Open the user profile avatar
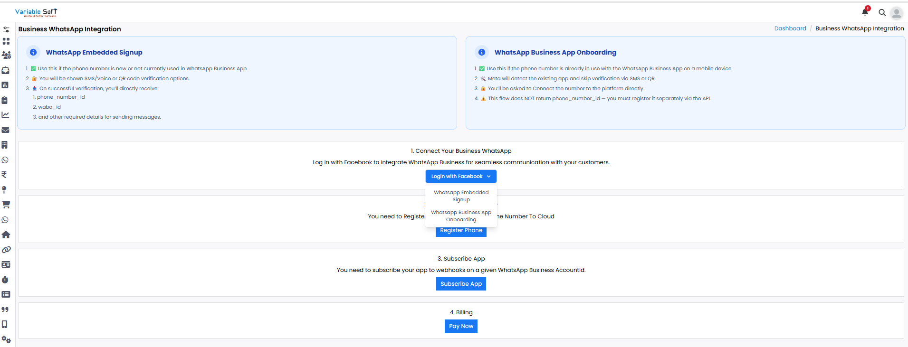The image size is (908, 347). point(896,13)
